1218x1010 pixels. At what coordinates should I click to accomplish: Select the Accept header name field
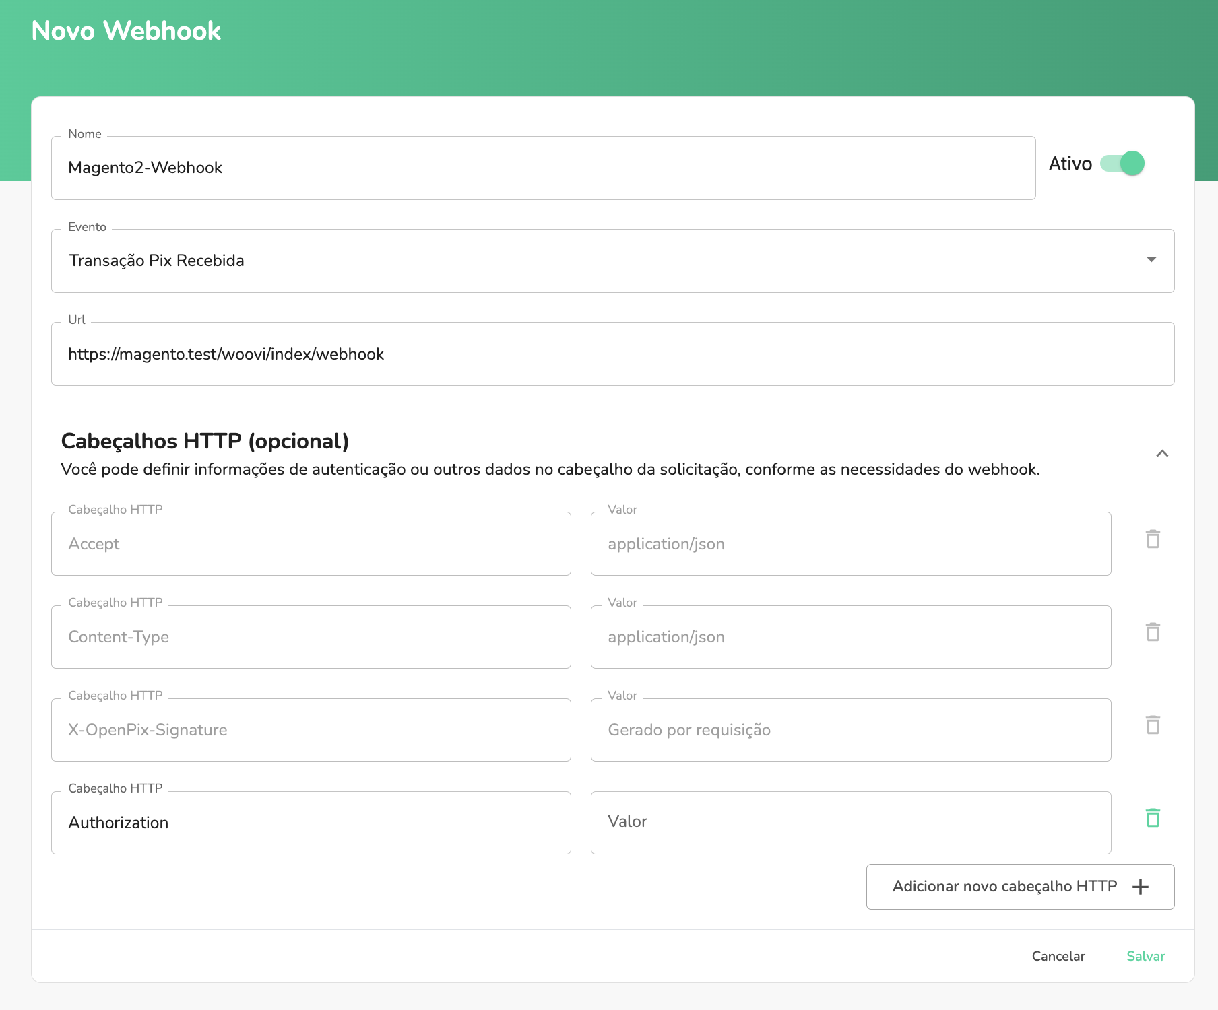coord(311,543)
